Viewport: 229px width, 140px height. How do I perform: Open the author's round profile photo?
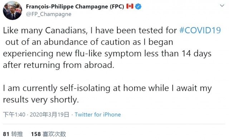pyautogui.click(x=13, y=10)
